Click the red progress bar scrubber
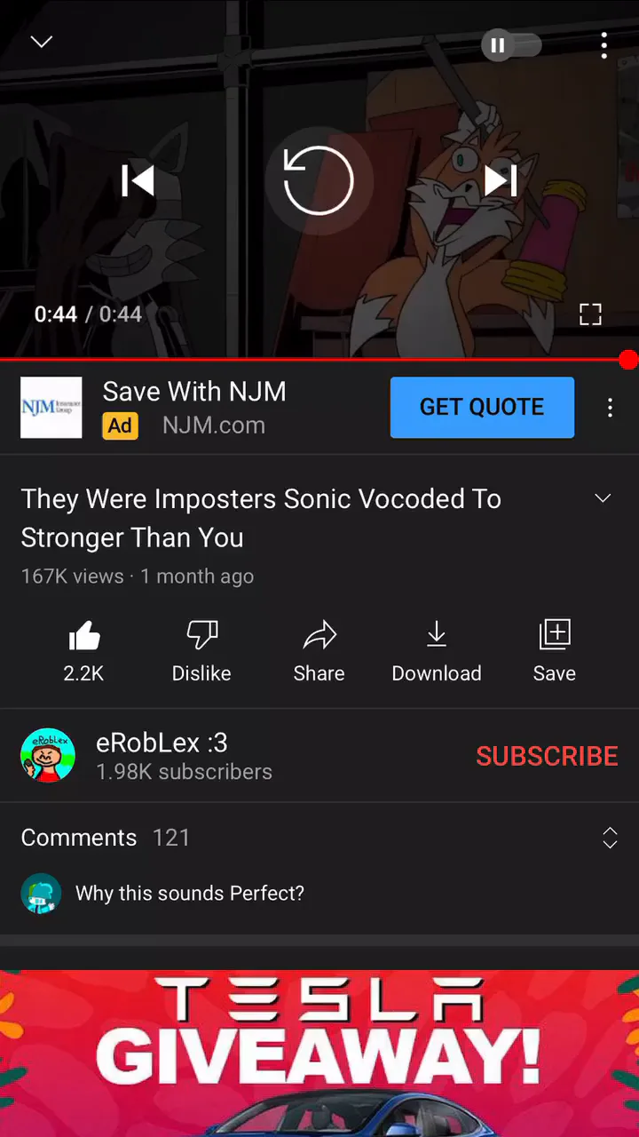Screen dimensions: 639x1137 click(x=628, y=360)
